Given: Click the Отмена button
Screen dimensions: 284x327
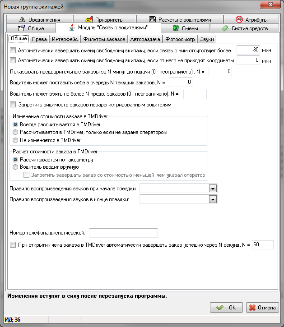Looking at the screenshot, I should click(x=262, y=308).
